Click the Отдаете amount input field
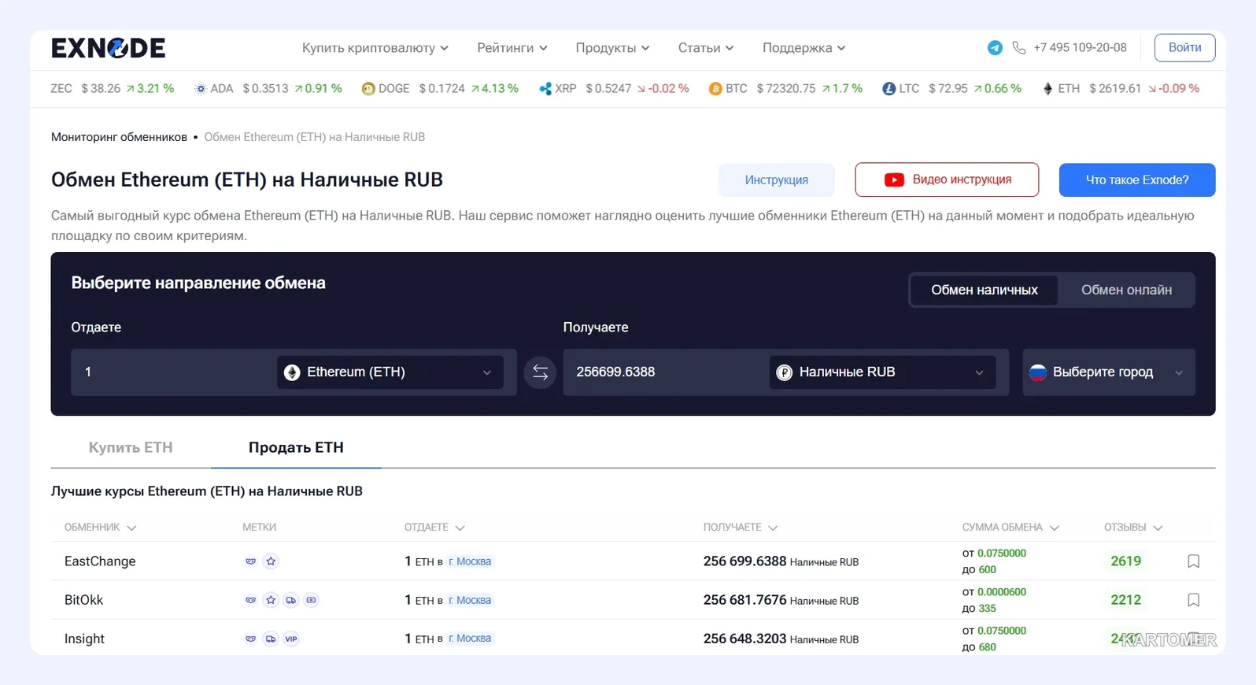The image size is (1256, 685). 173,372
